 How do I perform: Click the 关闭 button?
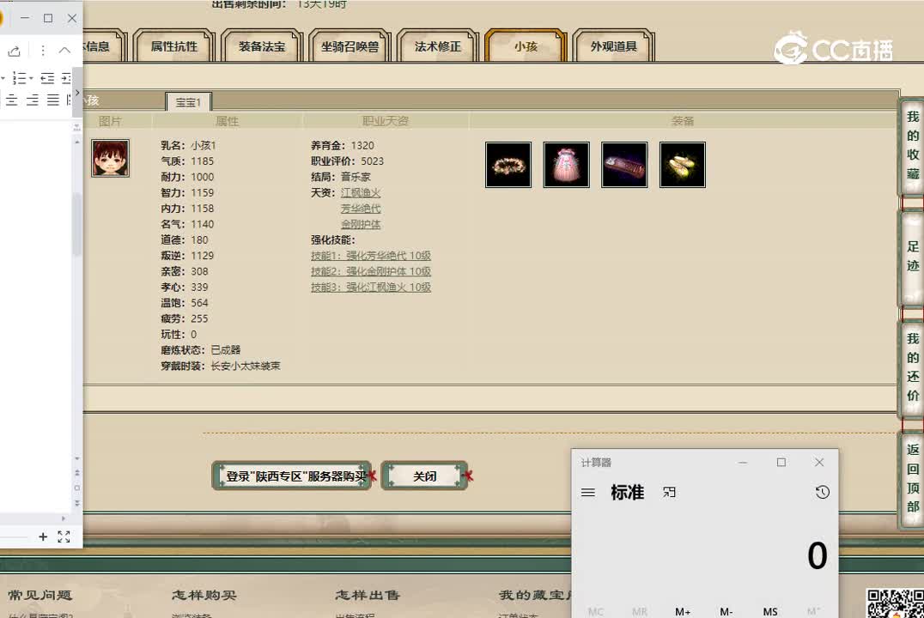coord(425,476)
